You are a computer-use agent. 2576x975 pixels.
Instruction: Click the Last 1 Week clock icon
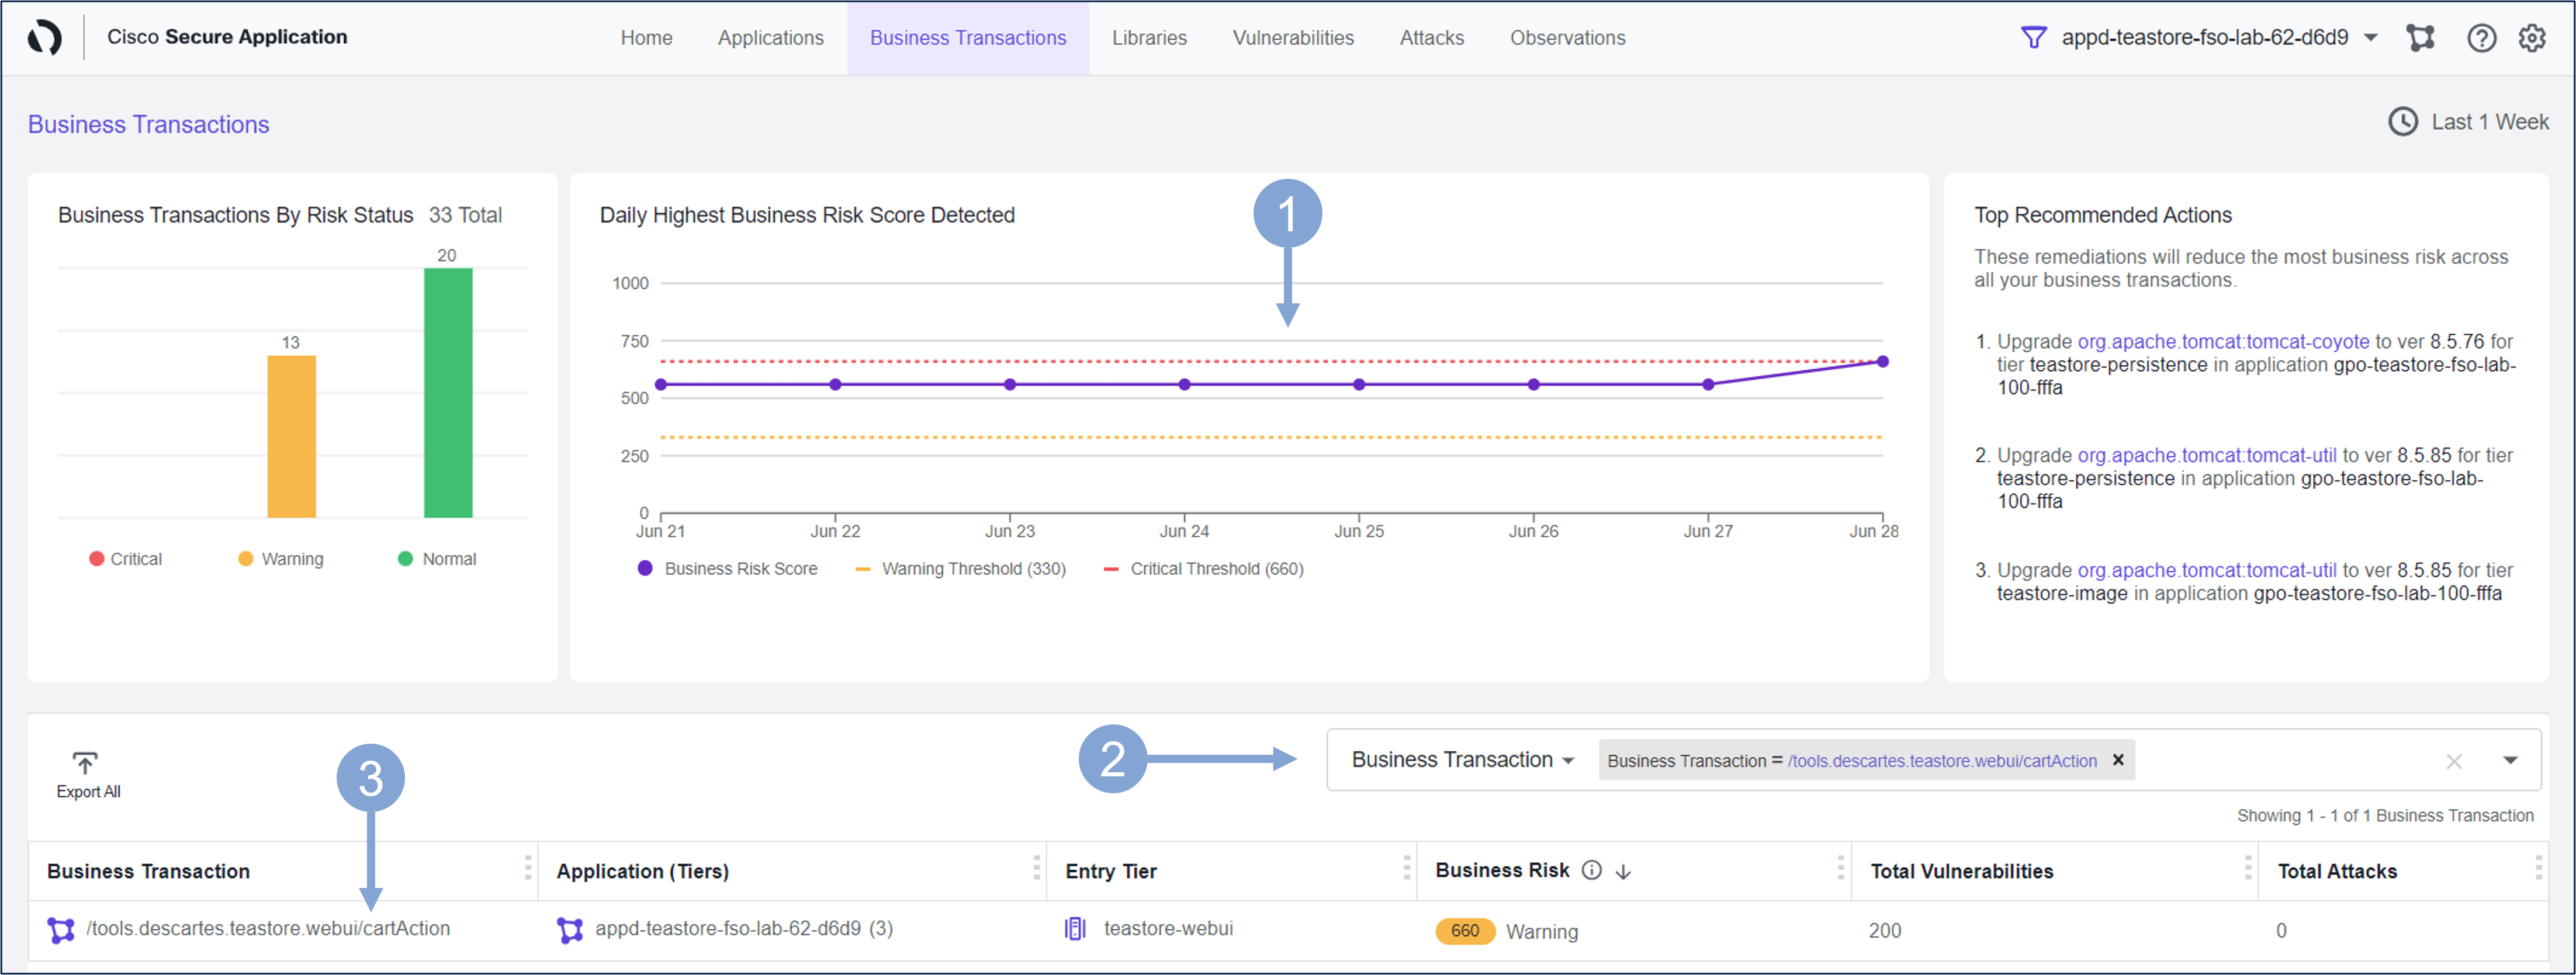[x=2402, y=122]
